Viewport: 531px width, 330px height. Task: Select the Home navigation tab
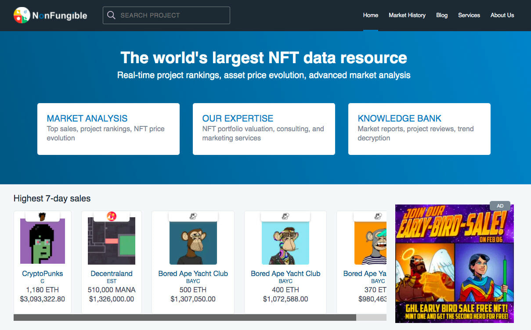[x=370, y=15]
